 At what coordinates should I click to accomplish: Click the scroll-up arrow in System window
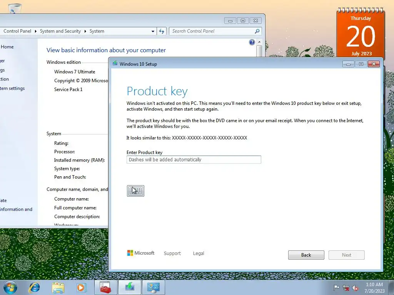(x=259, y=42)
